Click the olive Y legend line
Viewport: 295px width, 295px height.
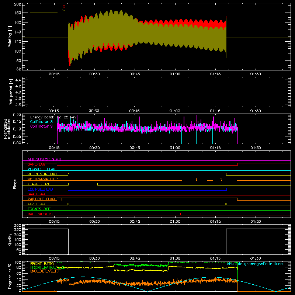pos(44,13)
